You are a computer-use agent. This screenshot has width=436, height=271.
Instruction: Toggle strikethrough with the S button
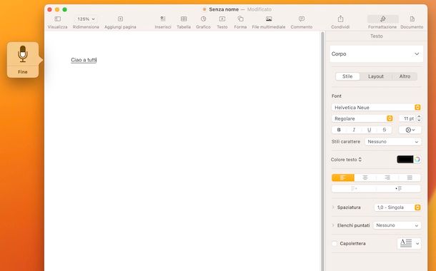pyautogui.click(x=385, y=130)
